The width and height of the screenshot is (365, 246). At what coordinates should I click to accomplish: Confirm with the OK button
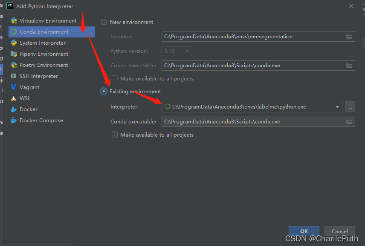tap(304, 231)
